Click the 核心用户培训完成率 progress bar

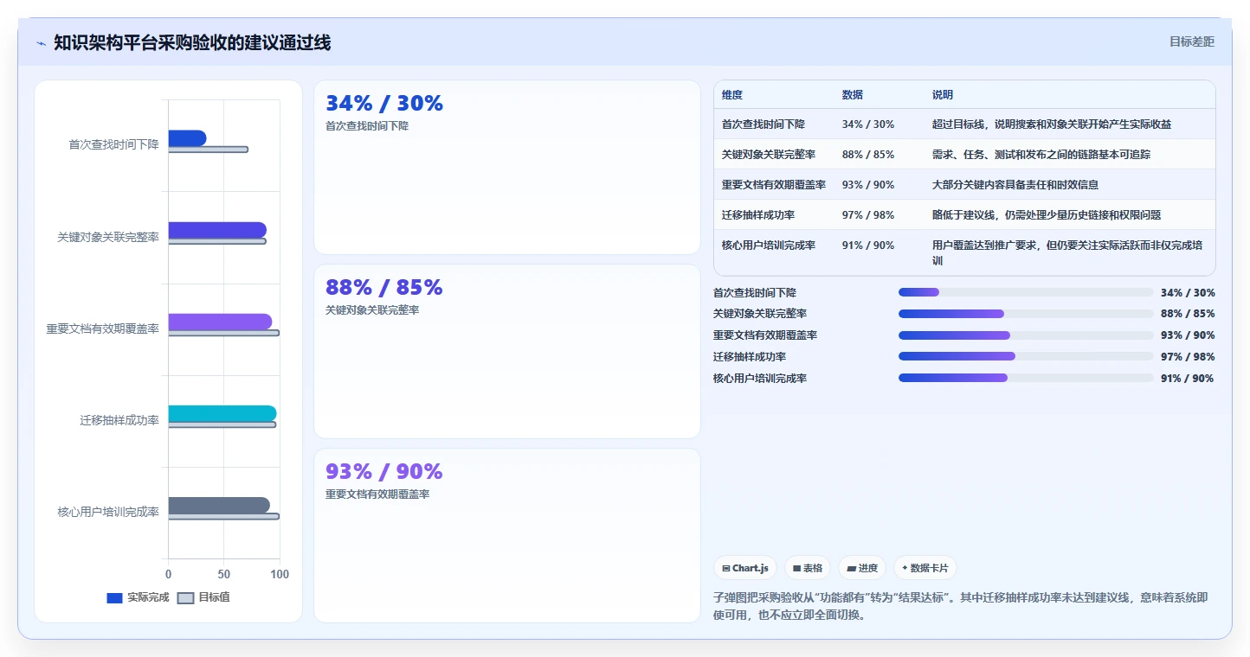point(1026,378)
